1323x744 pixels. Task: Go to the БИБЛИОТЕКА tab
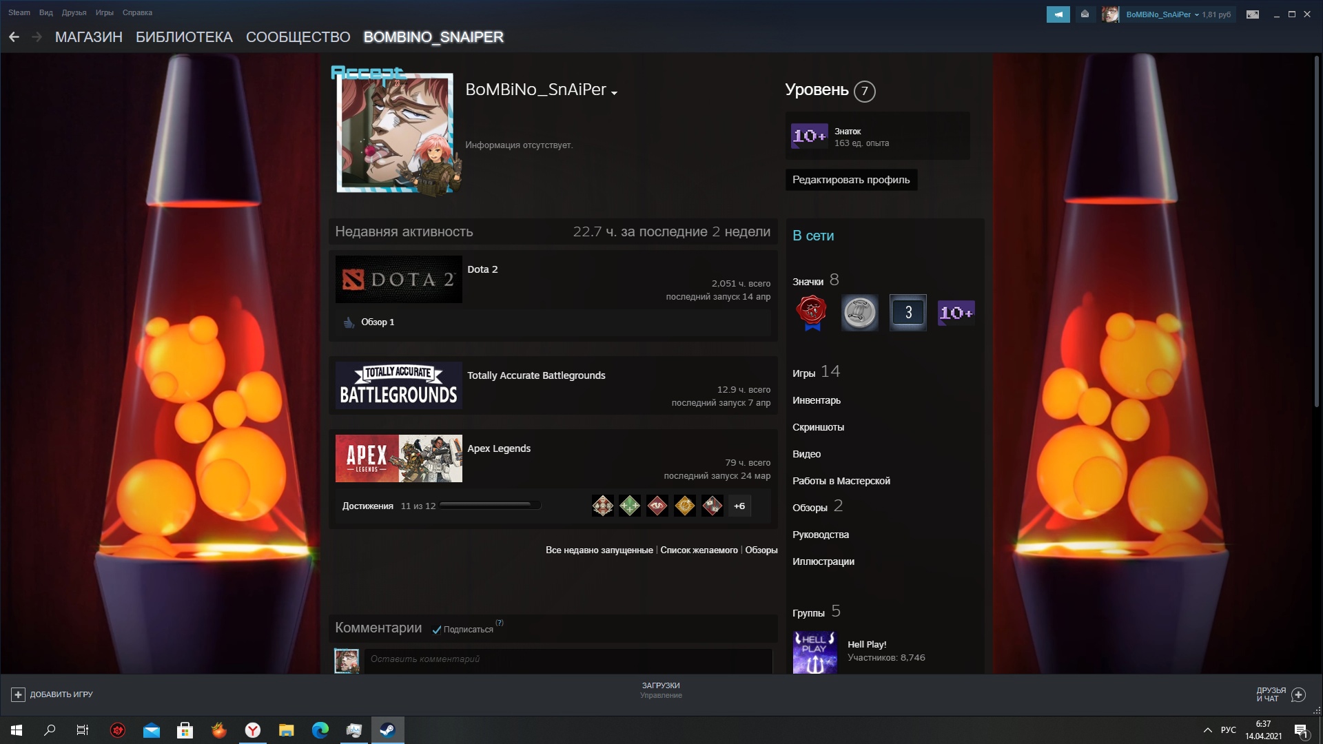click(x=184, y=37)
